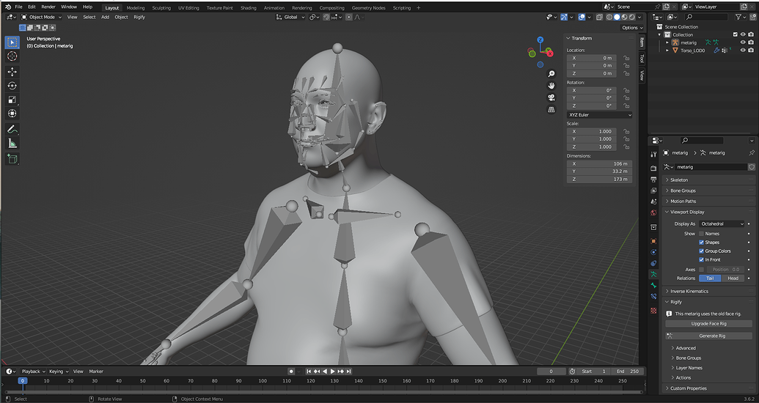This screenshot has height=403, width=759.
Task: Choose the Scale tool
Action: [12, 100]
